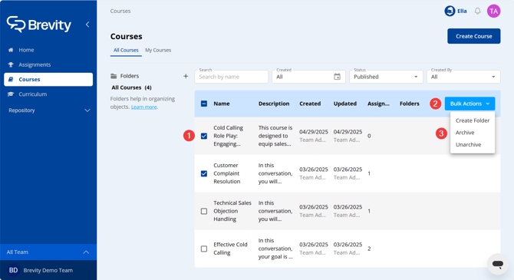Viewport: 514px width, 280px height.
Task: Click the Courses breadcrumb
Action: 120,12
